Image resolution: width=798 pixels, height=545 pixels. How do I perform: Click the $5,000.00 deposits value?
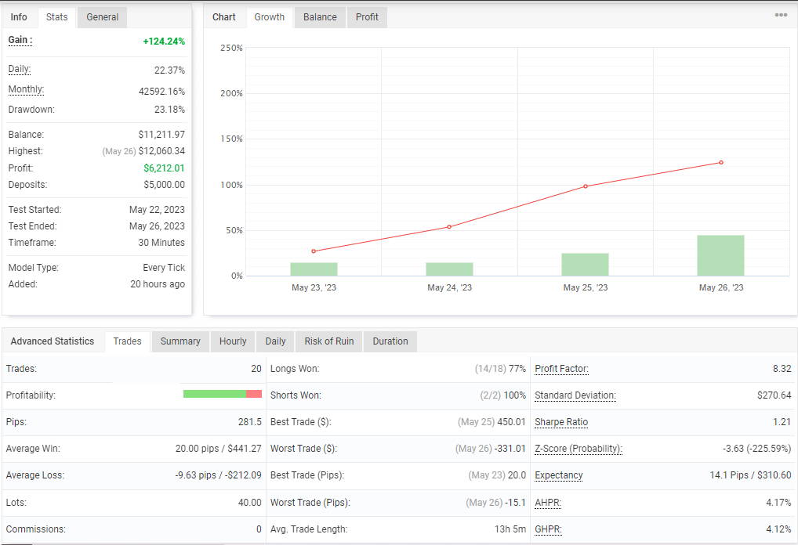(165, 185)
